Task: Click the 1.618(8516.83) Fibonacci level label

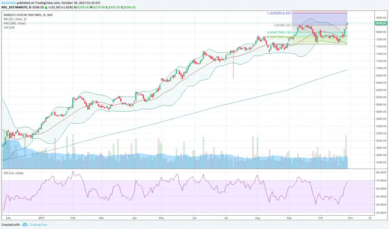Action: [x=279, y=13]
